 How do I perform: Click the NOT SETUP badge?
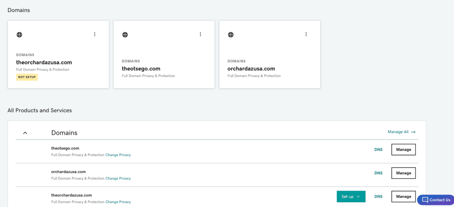coord(27,77)
